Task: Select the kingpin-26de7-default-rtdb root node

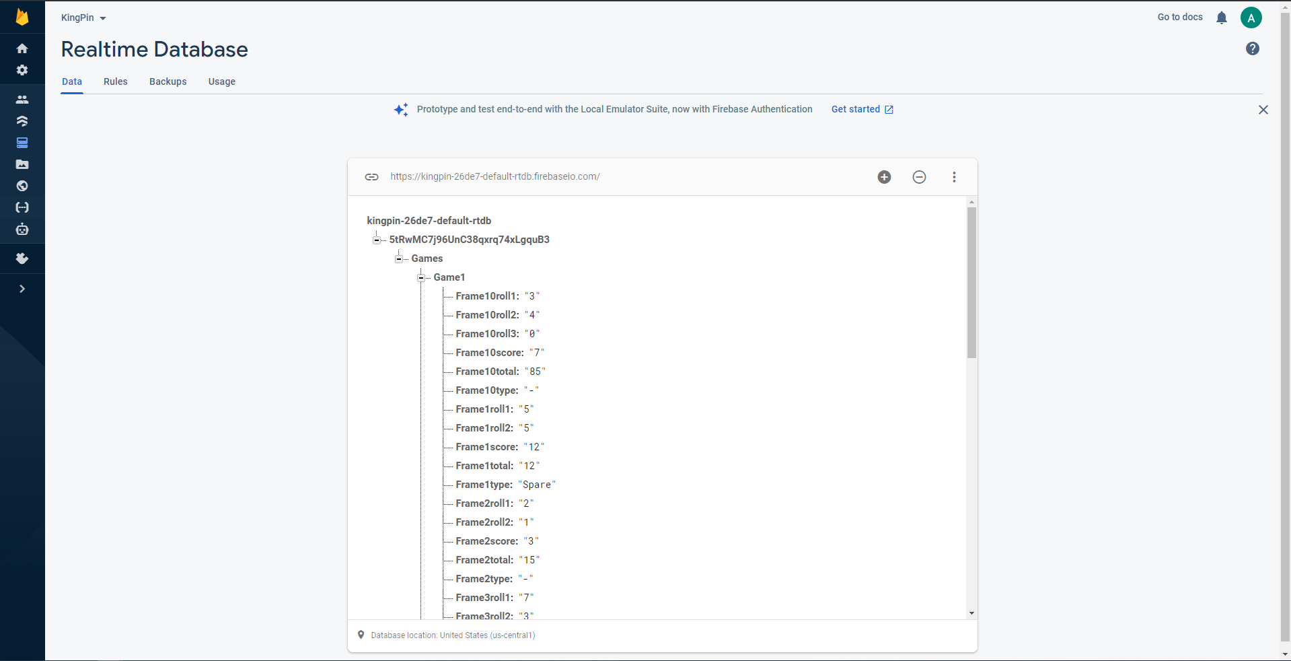Action: [x=429, y=221]
